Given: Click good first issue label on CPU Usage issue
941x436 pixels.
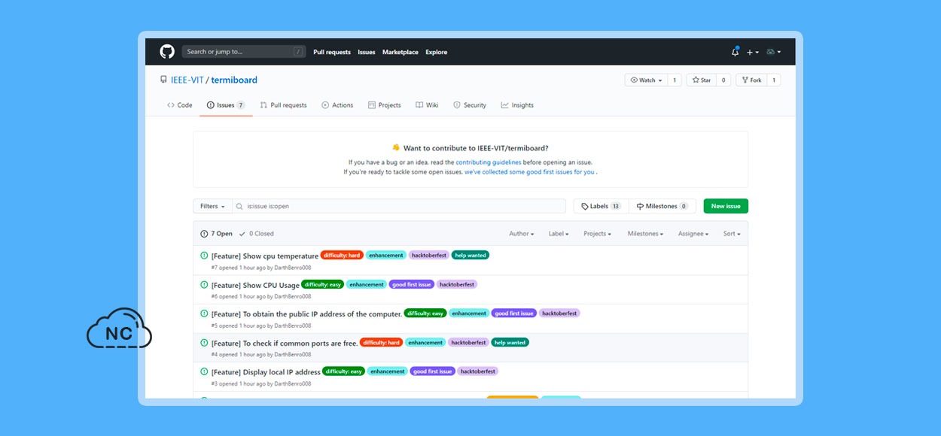Looking at the screenshot, I should (x=412, y=285).
